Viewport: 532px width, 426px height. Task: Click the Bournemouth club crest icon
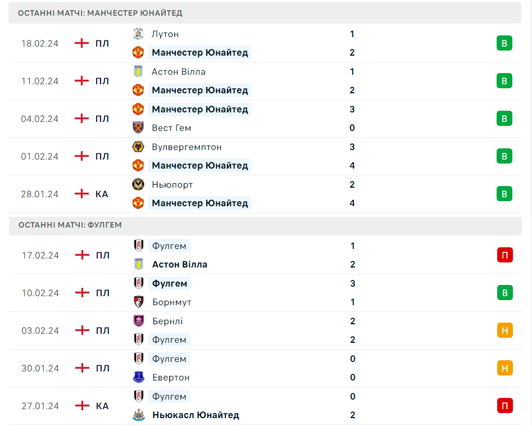pos(138,302)
